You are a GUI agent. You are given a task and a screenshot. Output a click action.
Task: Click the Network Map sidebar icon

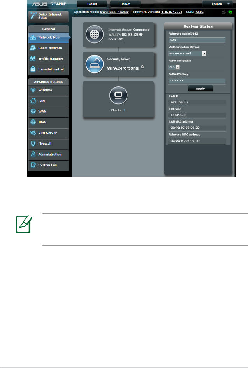point(33,37)
